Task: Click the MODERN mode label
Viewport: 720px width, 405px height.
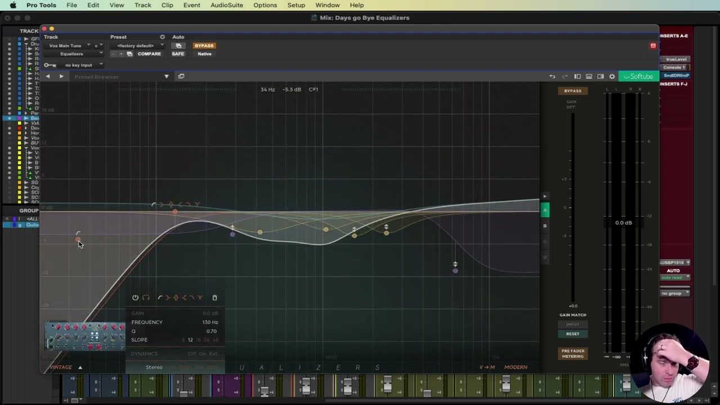Action: (x=516, y=367)
